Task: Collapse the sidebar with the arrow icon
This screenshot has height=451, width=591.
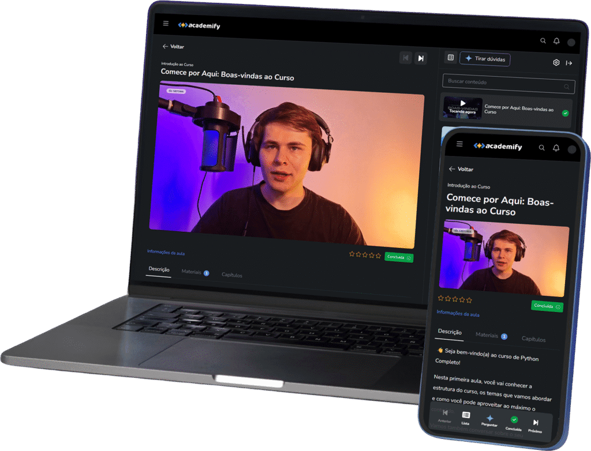Action: (x=568, y=63)
